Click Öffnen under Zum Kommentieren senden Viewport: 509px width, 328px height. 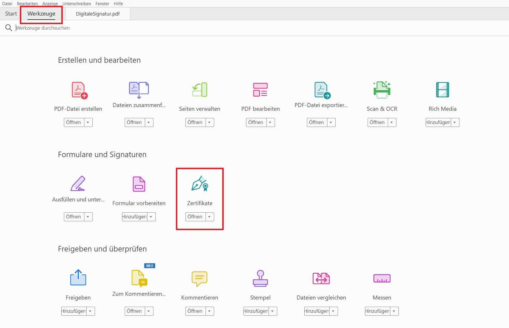134,311
